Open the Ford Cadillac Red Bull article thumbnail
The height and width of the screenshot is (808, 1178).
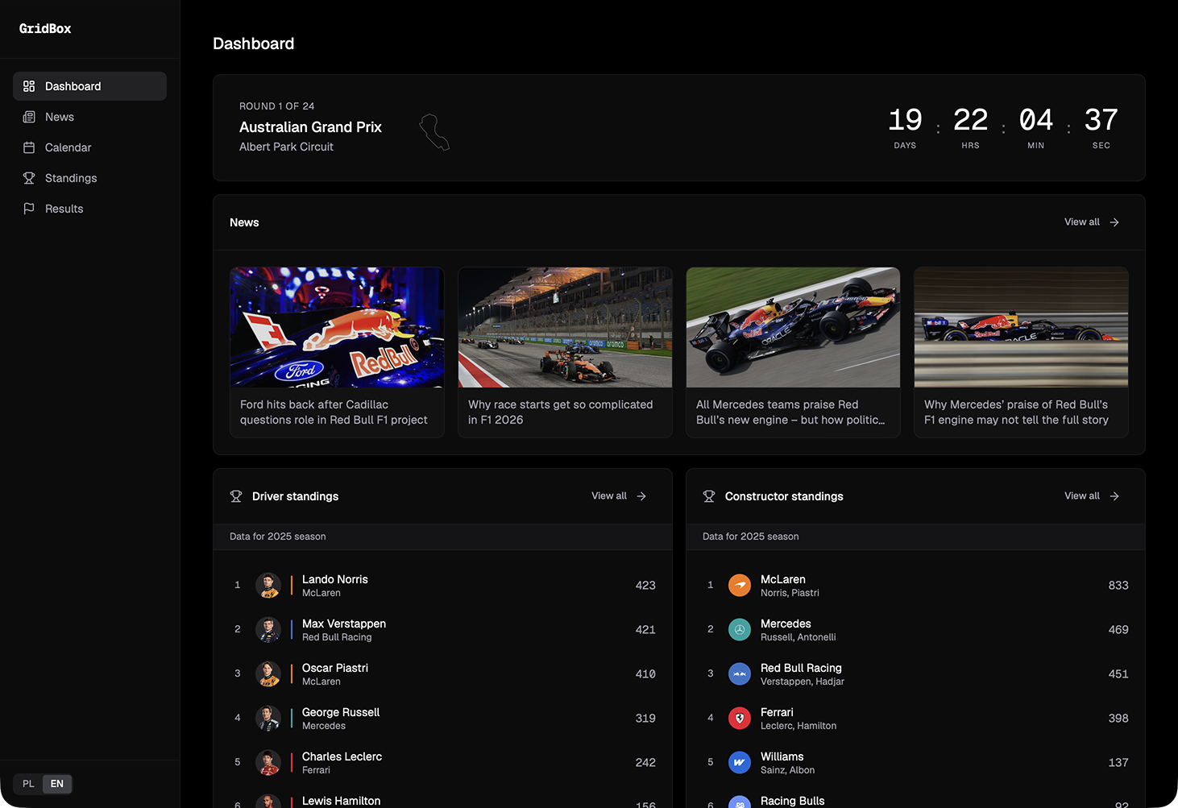point(336,327)
